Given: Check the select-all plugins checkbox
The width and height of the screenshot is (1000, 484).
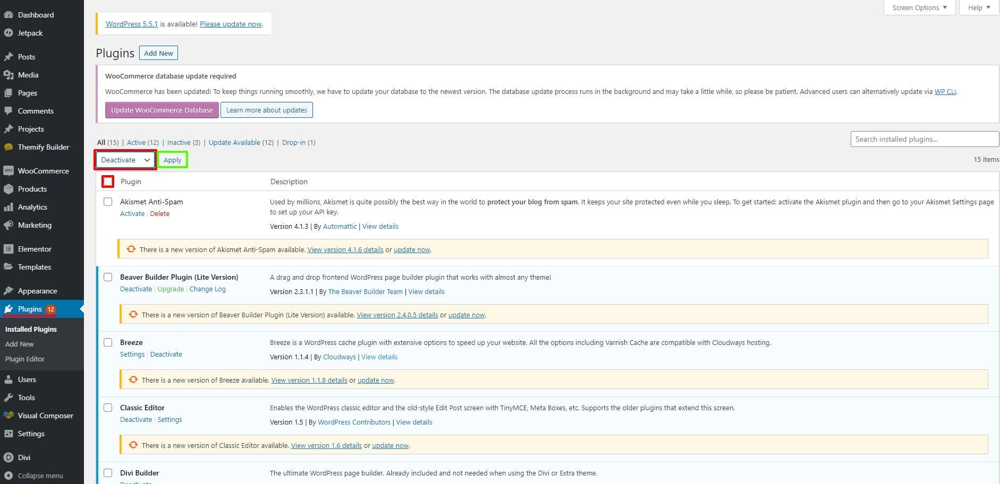Looking at the screenshot, I should (107, 181).
